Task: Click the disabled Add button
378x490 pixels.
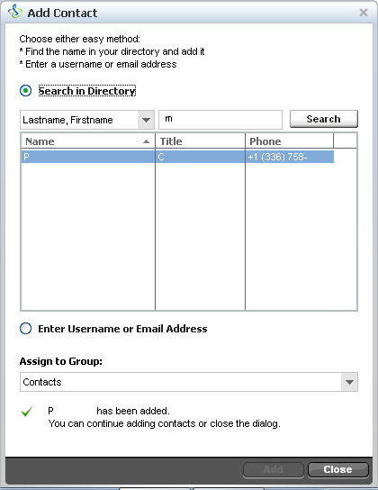Action: [273, 469]
